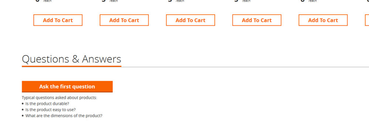The height and width of the screenshot is (136, 369).
Task: Click "/each" label above fourth Add To Cart
Action: point(246,1)
